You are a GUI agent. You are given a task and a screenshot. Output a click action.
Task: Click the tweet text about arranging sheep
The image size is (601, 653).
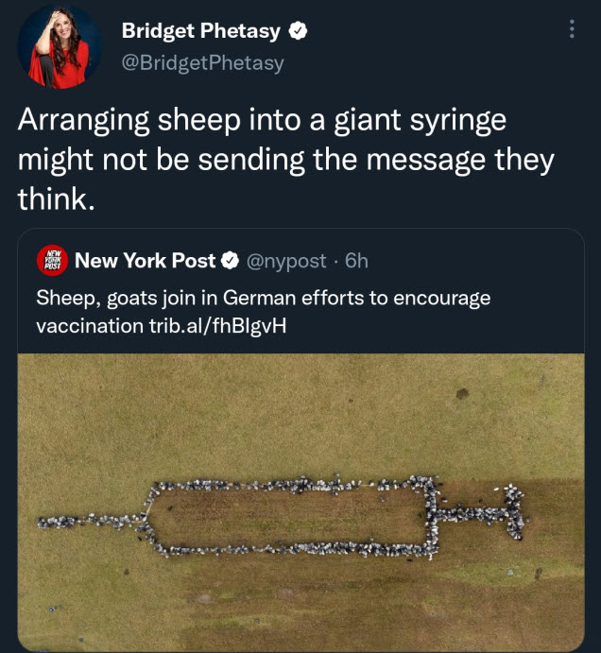pyautogui.click(x=285, y=159)
